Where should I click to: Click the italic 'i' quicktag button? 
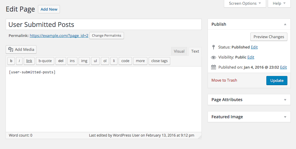[19, 61]
